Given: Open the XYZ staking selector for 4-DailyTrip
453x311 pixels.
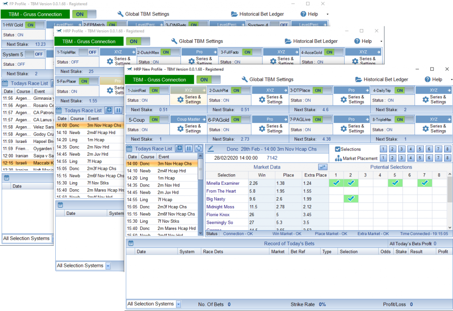Looking at the screenshot, I should point(434,90).
